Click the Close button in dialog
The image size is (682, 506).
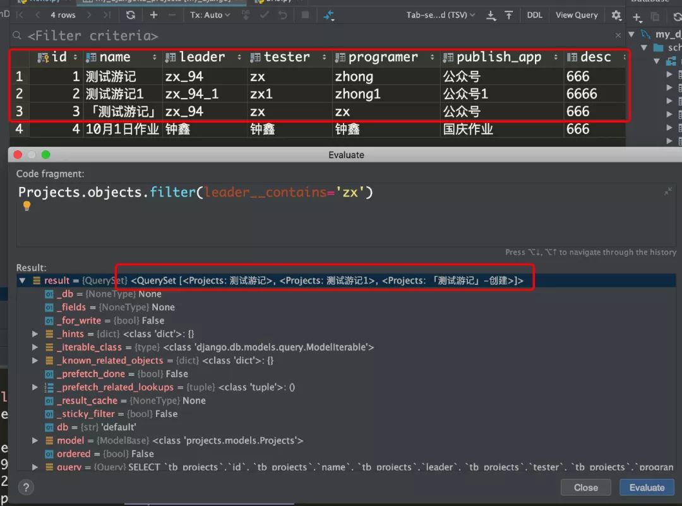[x=585, y=487]
